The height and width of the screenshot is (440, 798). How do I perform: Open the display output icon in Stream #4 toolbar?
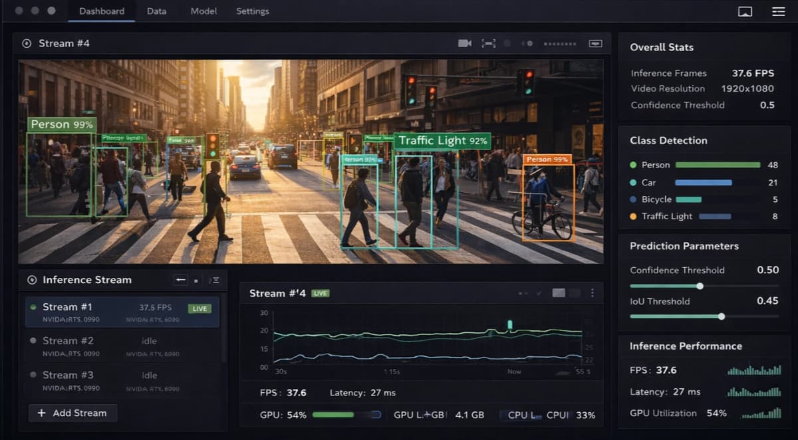(596, 43)
